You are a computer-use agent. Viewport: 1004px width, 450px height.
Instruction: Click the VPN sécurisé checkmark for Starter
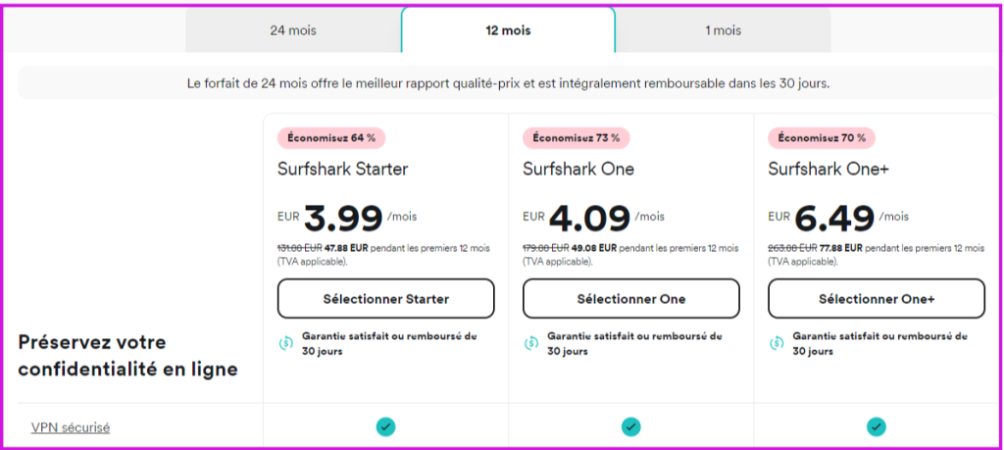coord(385,426)
